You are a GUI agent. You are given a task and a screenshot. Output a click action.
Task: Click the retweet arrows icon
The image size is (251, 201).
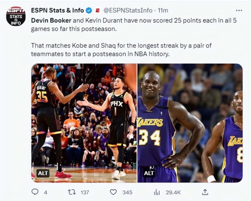click(x=72, y=192)
